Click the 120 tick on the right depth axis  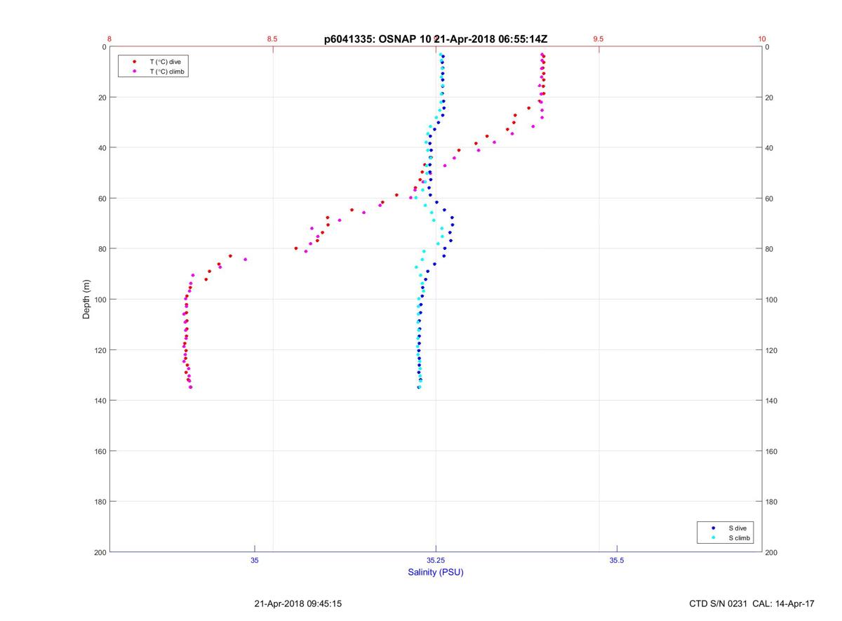coord(772,350)
